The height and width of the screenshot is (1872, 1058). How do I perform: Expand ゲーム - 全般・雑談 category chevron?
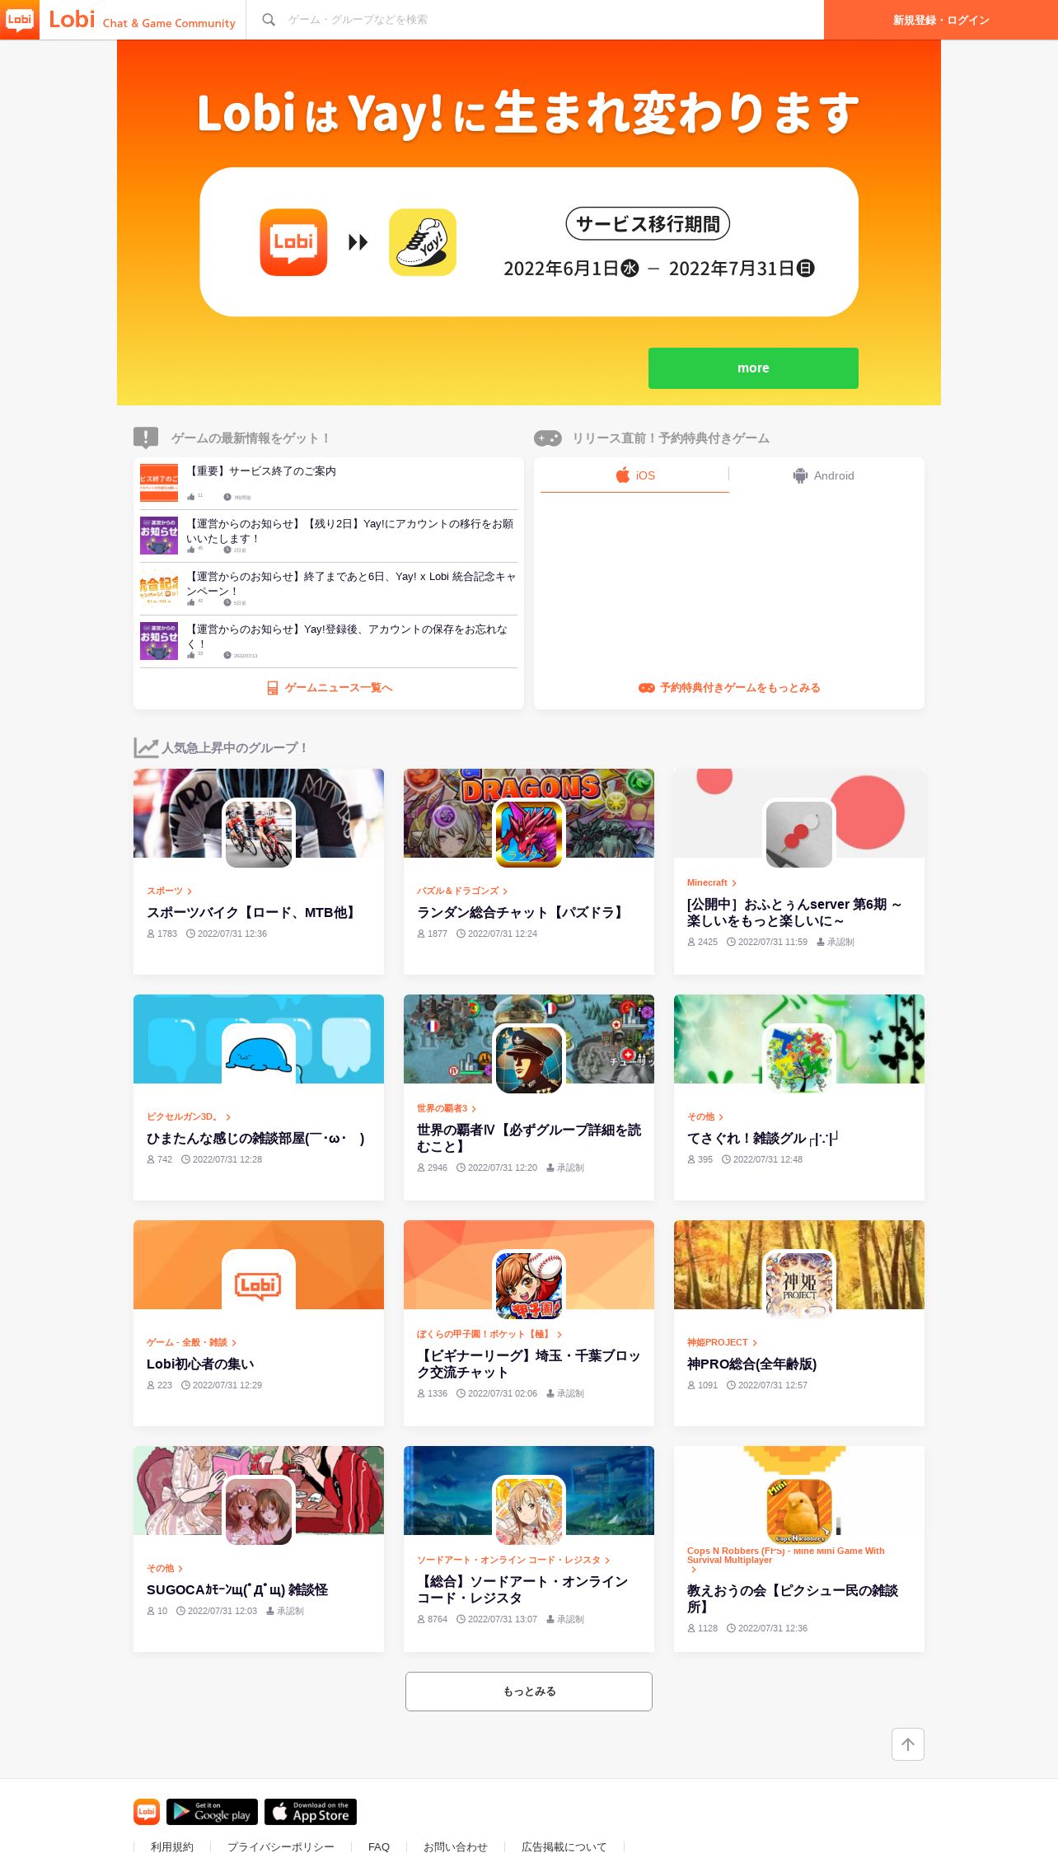234,1343
